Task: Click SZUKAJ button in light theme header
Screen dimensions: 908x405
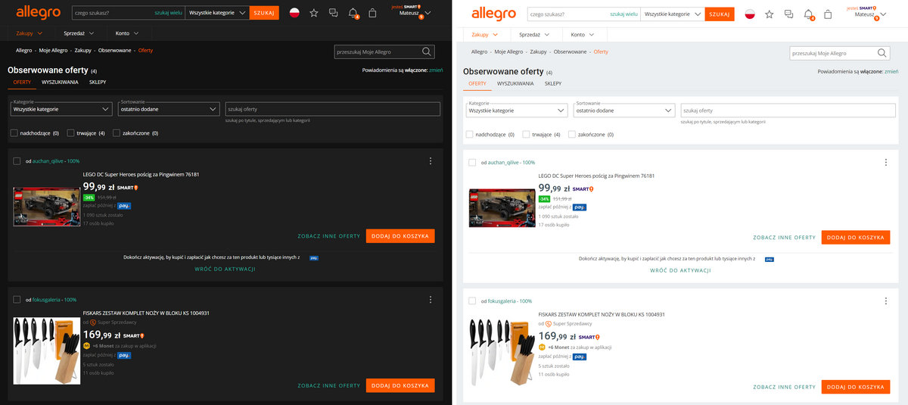Action: click(x=720, y=14)
